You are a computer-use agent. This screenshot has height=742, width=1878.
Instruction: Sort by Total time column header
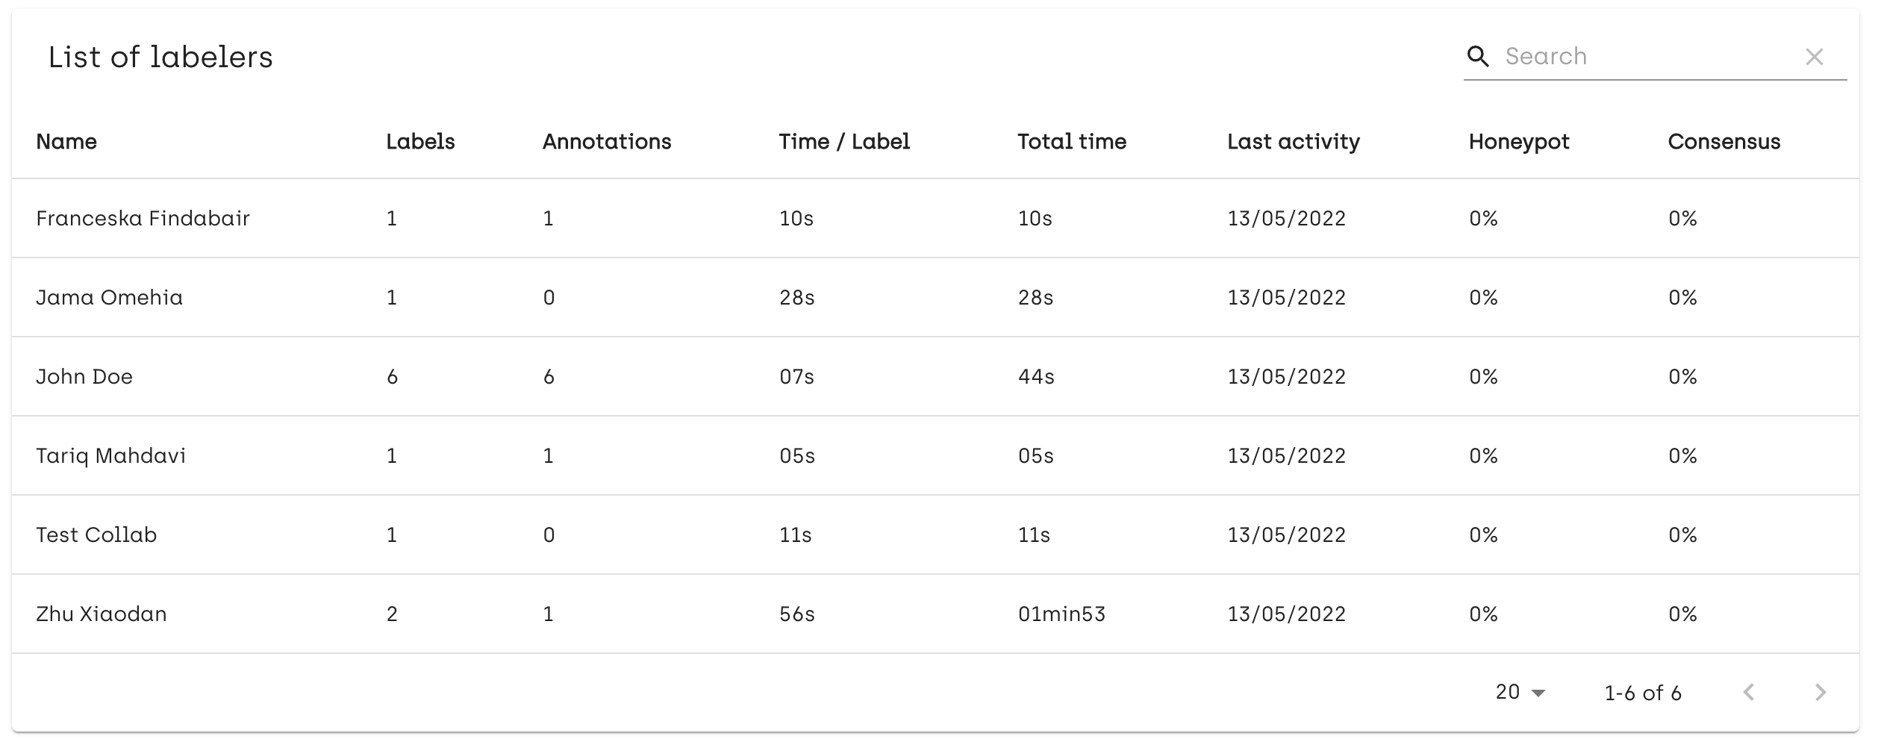(1072, 142)
